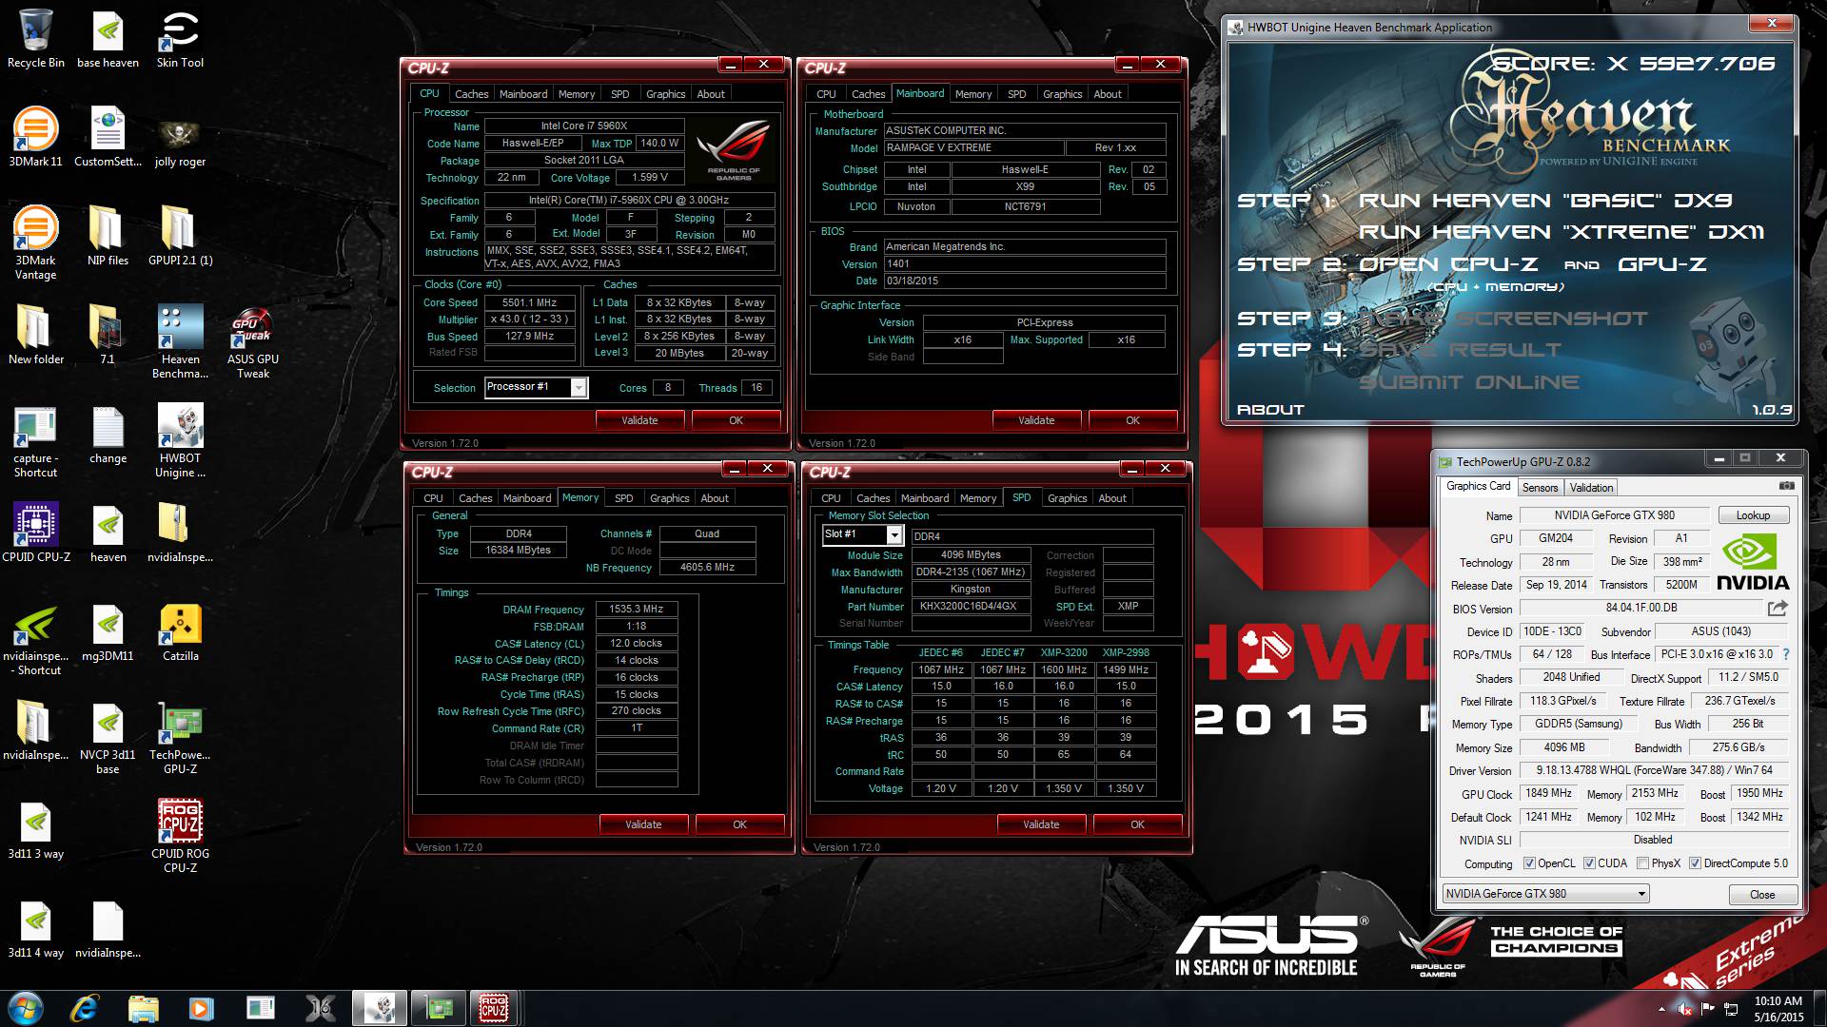Click the volume tray icon

tap(1685, 1008)
